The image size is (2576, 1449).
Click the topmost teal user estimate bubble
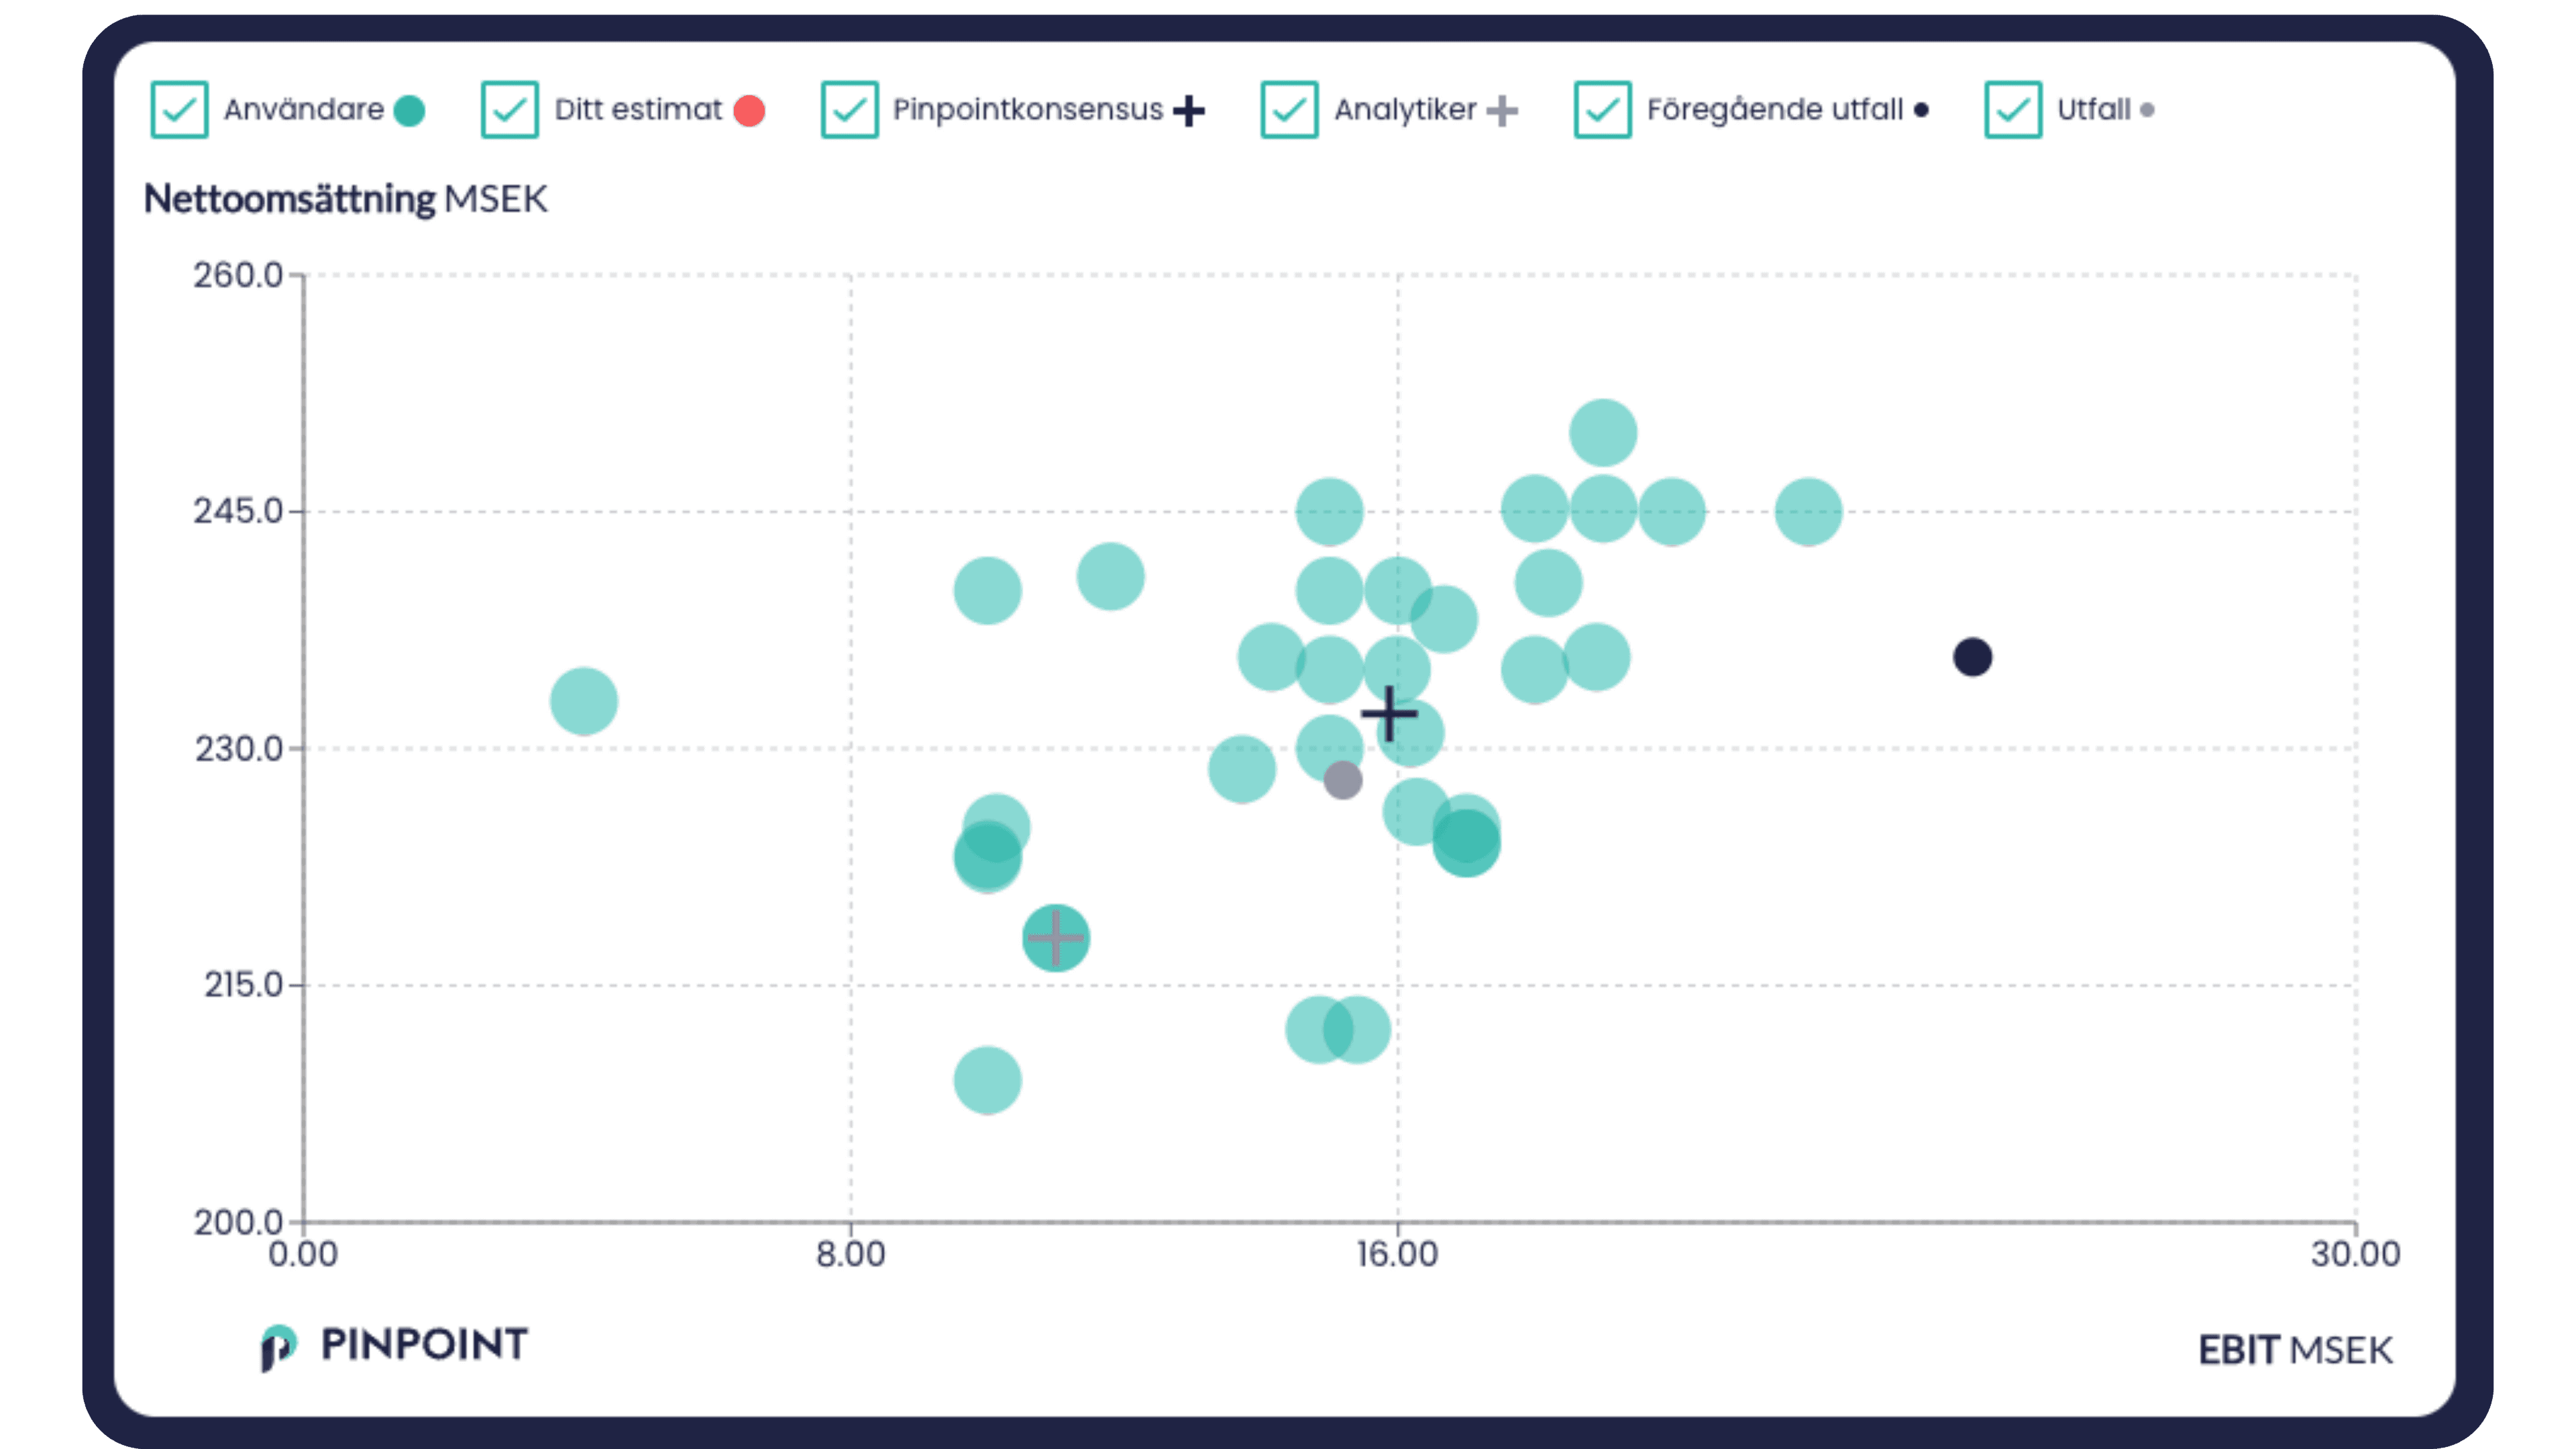click(x=1603, y=433)
